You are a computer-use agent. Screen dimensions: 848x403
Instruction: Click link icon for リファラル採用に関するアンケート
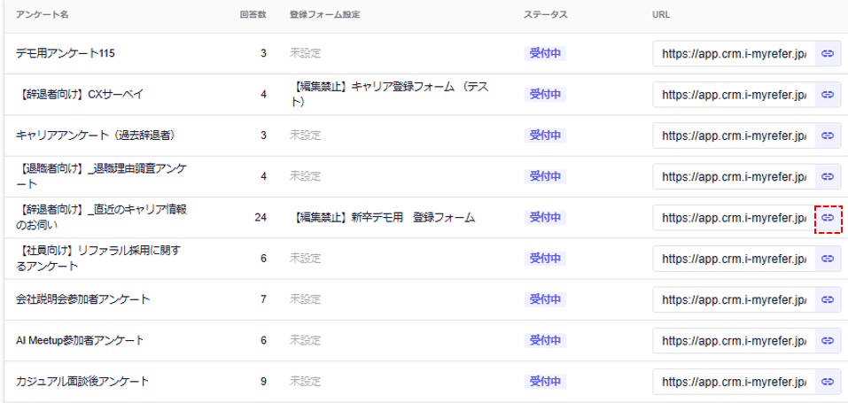click(828, 259)
